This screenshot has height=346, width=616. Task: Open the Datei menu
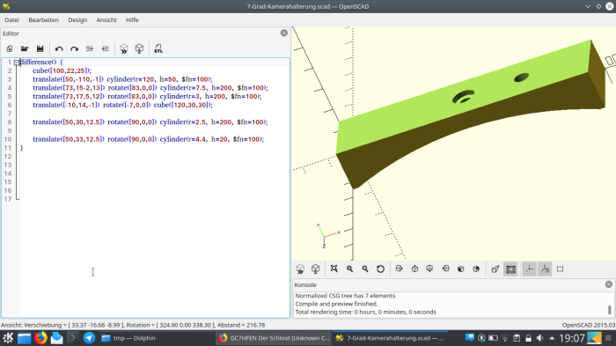pos(11,20)
